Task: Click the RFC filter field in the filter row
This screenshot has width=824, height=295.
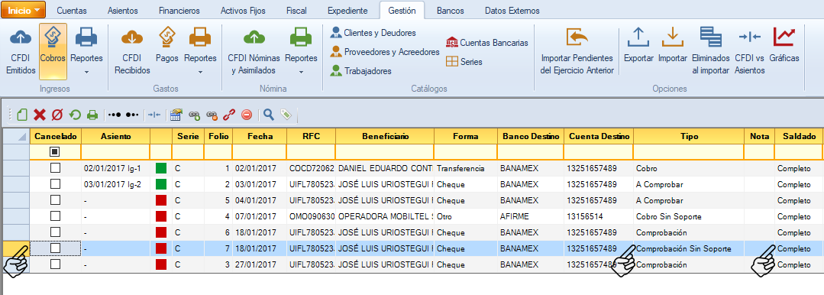Action: (311, 152)
